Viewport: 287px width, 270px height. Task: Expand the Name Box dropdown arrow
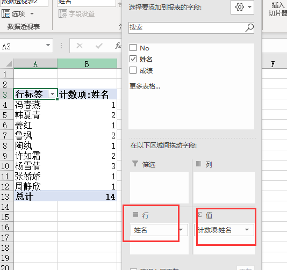(x=48, y=45)
